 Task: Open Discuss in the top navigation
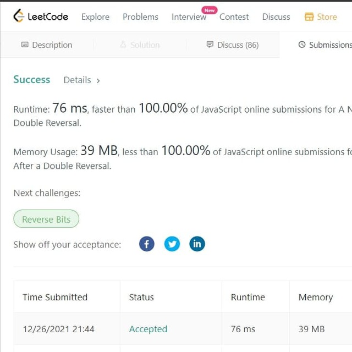(276, 16)
